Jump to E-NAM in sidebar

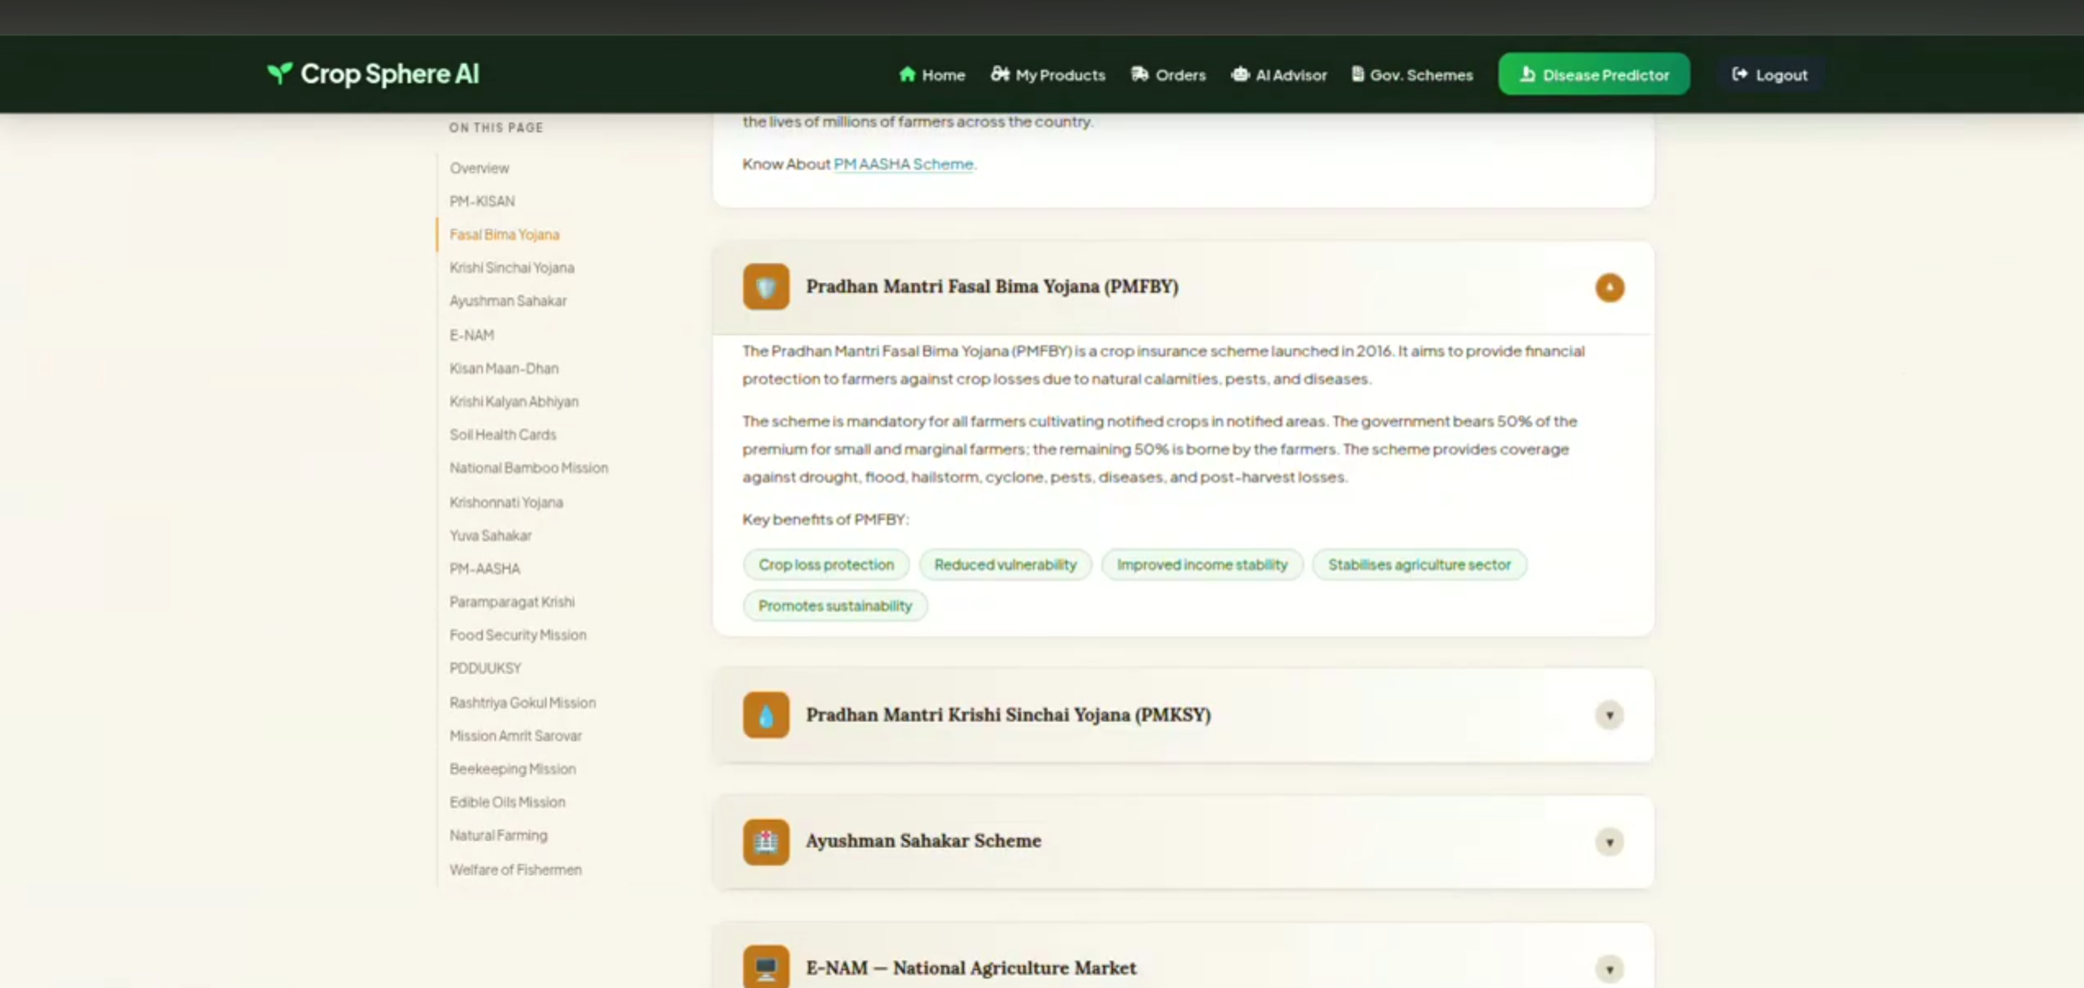(x=471, y=334)
